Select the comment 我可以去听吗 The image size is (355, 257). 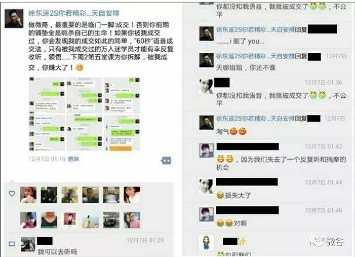point(57,252)
